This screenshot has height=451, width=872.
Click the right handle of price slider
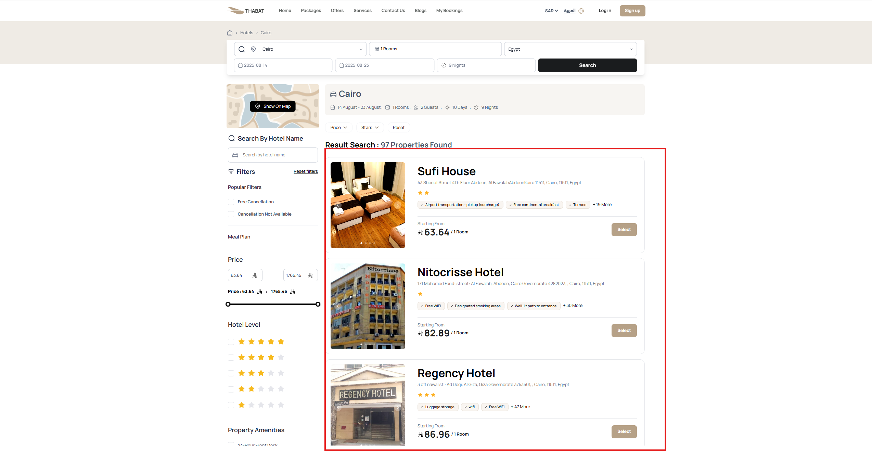[x=318, y=304]
